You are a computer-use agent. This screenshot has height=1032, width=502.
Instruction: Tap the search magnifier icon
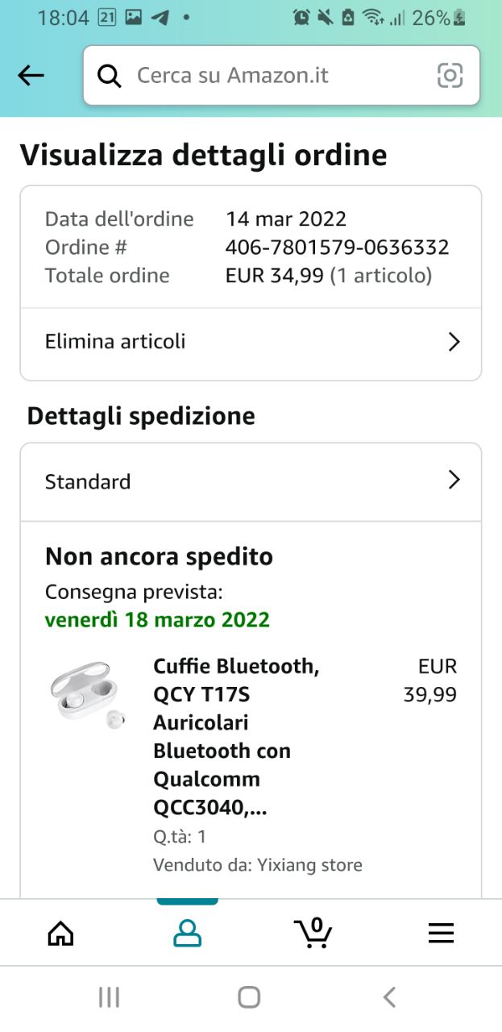click(109, 76)
